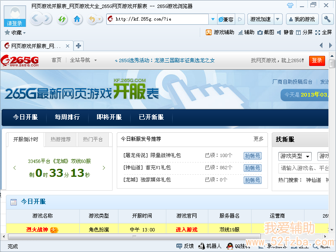This screenshot has width=336, height=252.
Task: Click the QQ penguin icon in status bar
Action: (x=230, y=246)
